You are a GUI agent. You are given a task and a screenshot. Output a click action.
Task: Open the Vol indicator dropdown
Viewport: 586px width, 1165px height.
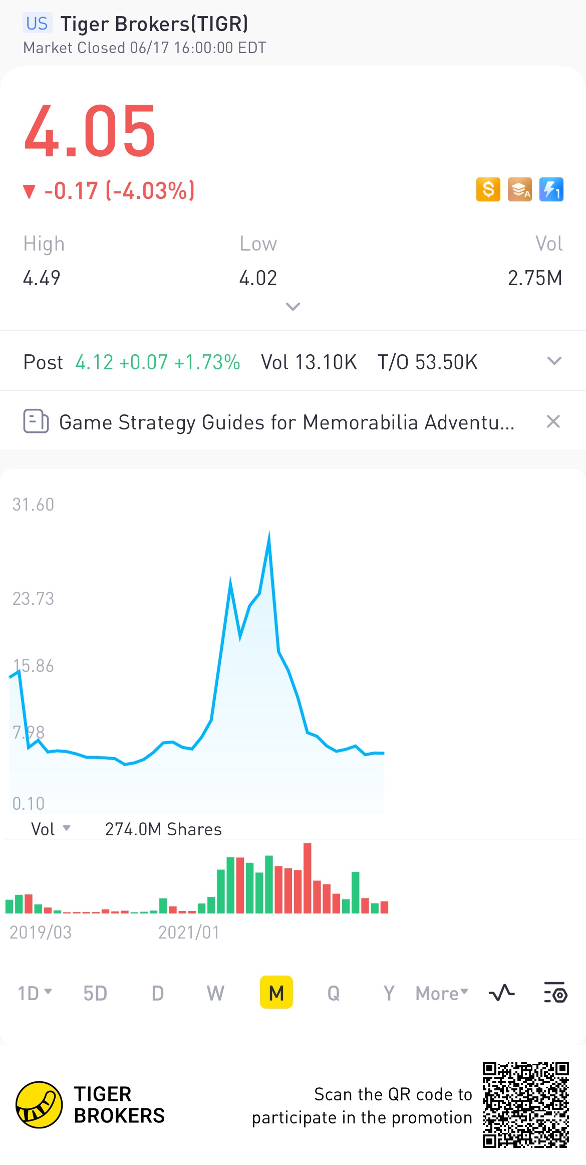pos(51,829)
